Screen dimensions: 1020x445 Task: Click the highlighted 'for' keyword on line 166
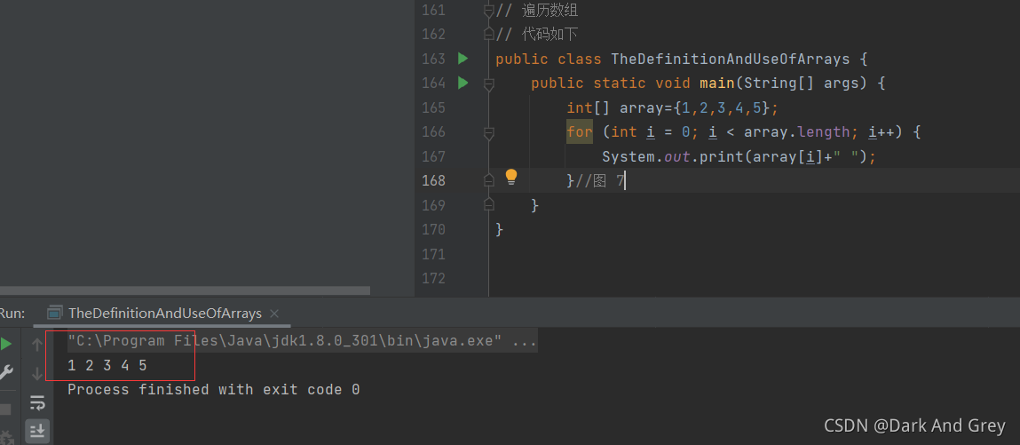pos(579,132)
